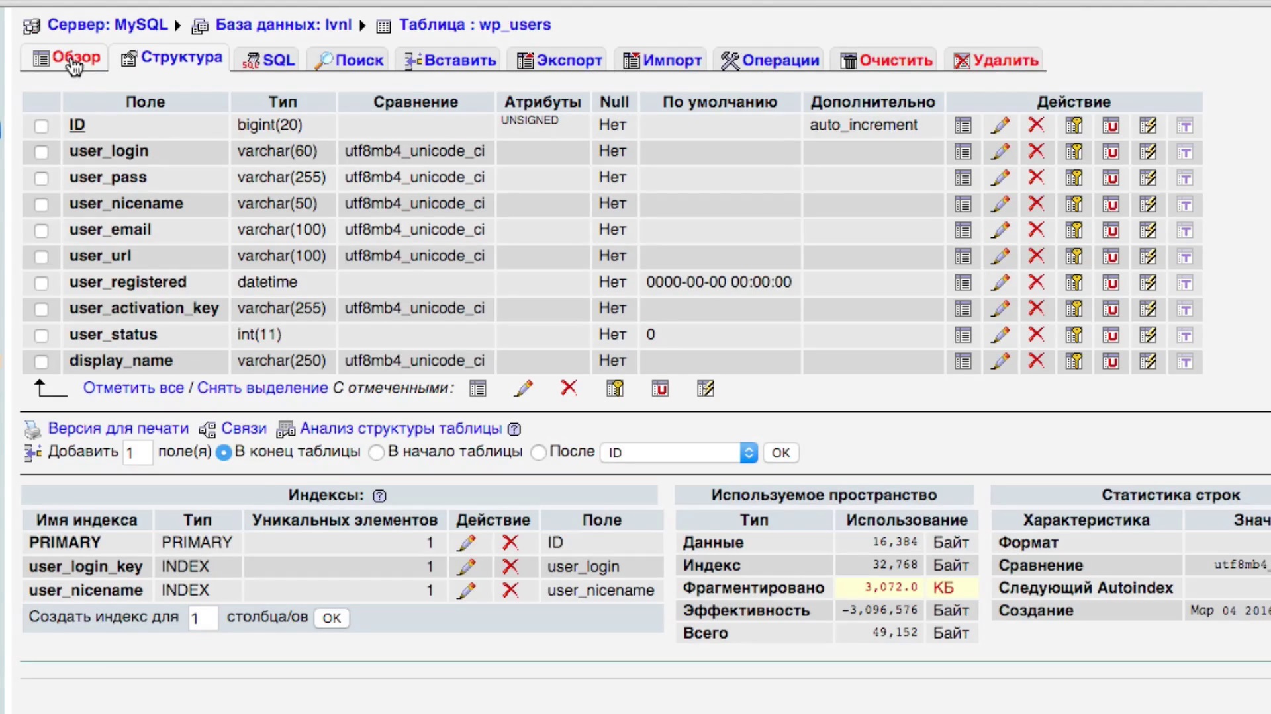Open the Импорт tab

tap(662, 60)
